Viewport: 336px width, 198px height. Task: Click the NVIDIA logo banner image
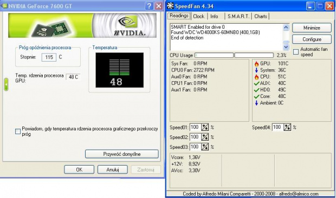pos(82,25)
